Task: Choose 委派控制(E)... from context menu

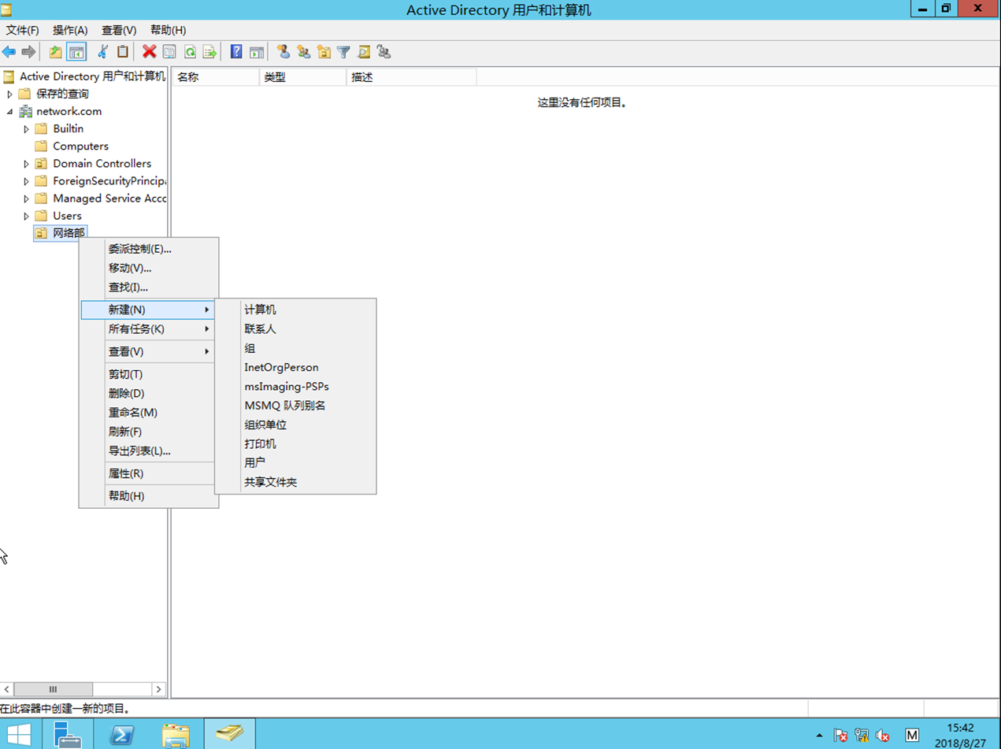Action: (148, 249)
